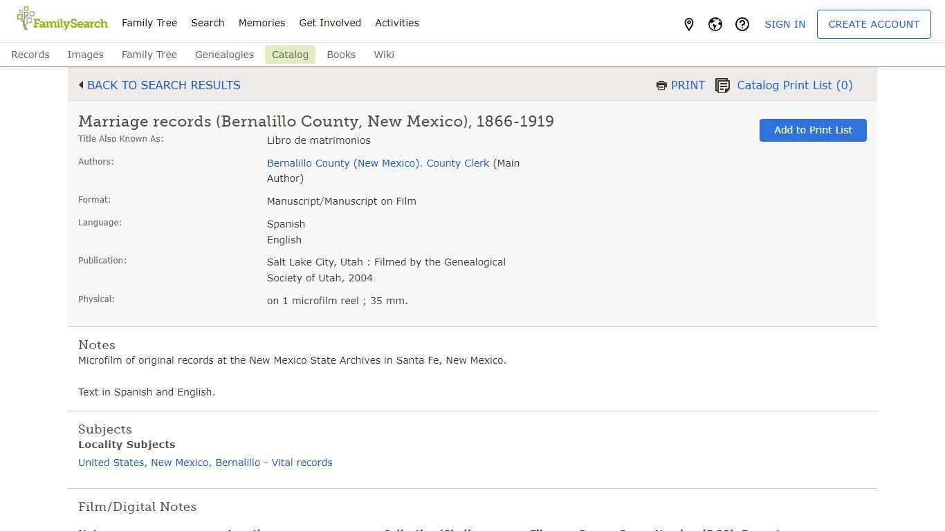Switch to the Images tab
The image size is (945, 531).
pyautogui.click(x=86, y=55)
